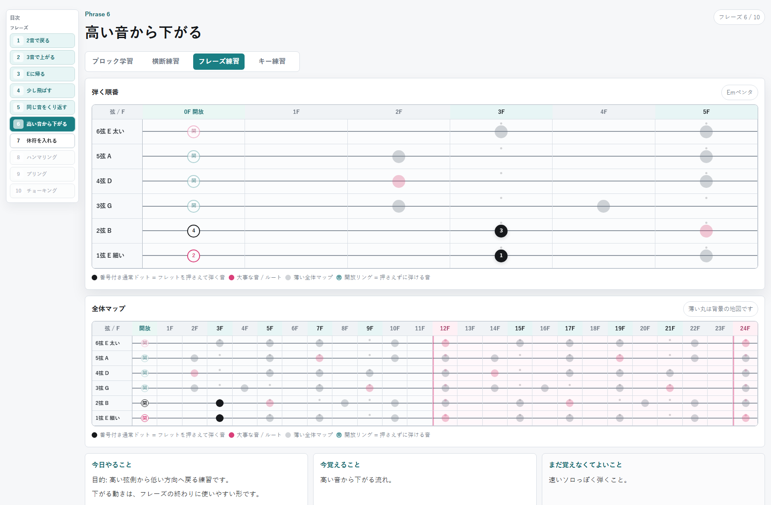Click pink dot on 全体マップ 5弦 7F
Screen dimensions: 771x505
320,358
